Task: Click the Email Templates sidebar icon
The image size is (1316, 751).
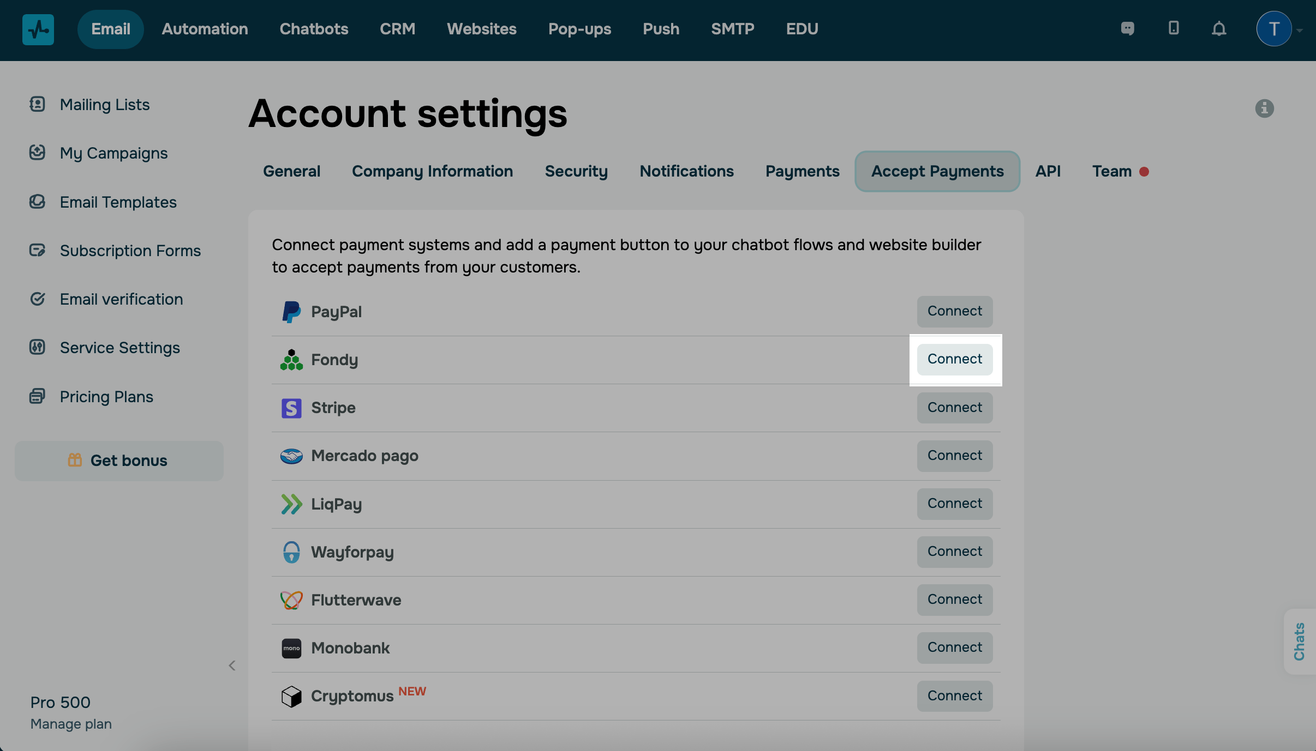Action: [x=37, y=202]
